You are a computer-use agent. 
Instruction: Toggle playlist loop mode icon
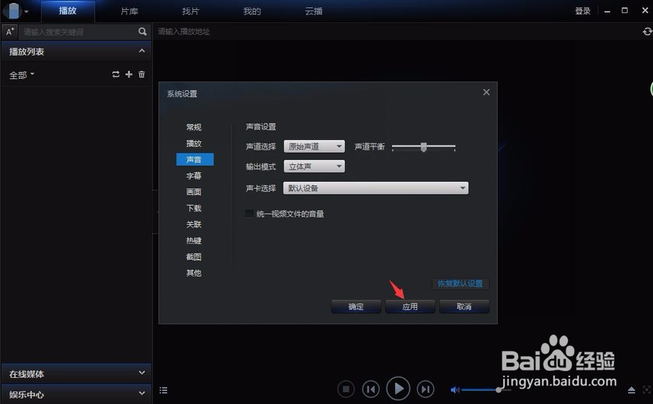click(116, 75)
